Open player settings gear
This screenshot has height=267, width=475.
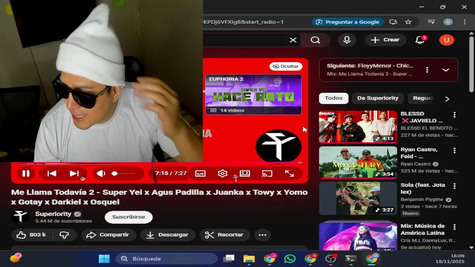pos(223,174)
